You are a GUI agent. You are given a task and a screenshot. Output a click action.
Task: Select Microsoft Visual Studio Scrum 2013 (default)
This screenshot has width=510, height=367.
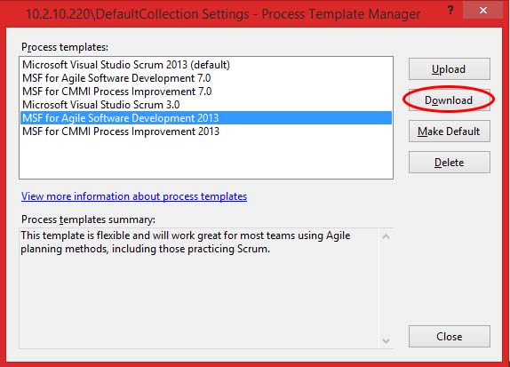pos(126,64)
